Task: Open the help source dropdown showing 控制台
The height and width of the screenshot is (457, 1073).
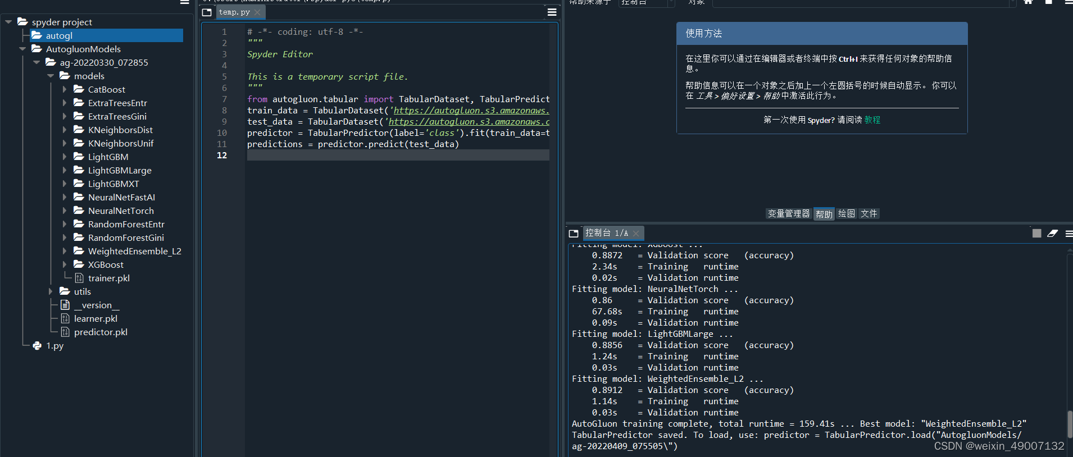Action: [647, 3]
